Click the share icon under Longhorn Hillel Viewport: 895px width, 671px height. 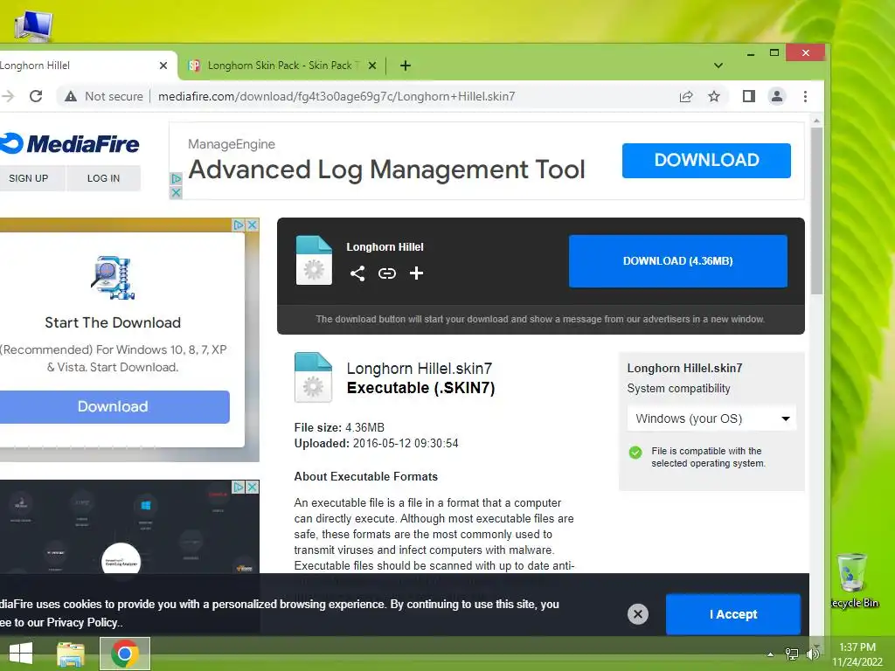pos(357,273)
